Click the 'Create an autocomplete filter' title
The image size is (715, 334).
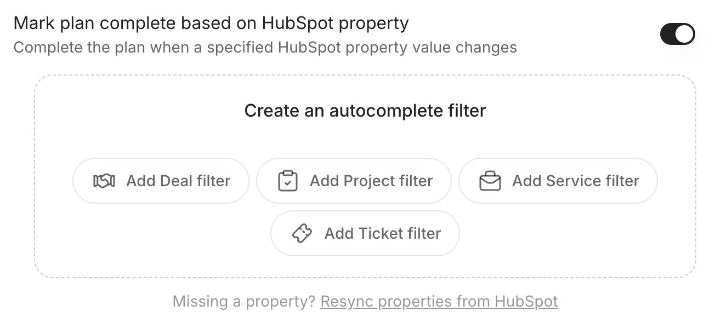pos(365,111)
